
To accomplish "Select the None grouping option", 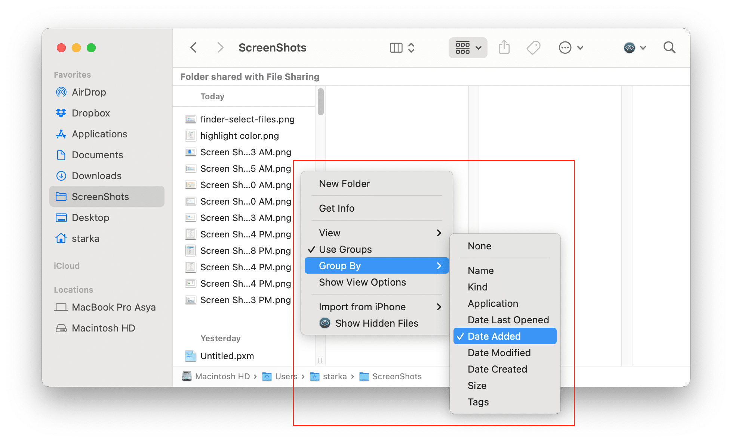I will tap(479, 246).
